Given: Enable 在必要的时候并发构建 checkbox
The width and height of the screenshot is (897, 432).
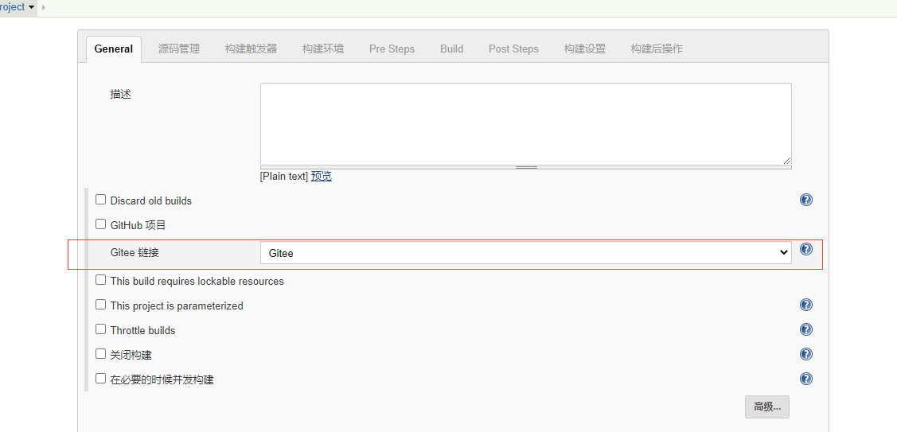Looking at the screenshot, I should [x=100, y=378].
